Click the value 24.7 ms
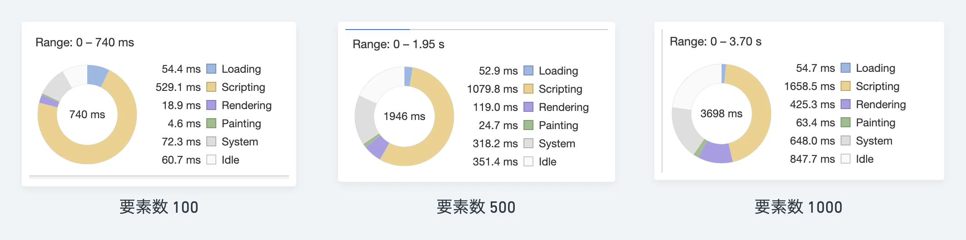This screenshot has width=966, height=240. [498, 125]
